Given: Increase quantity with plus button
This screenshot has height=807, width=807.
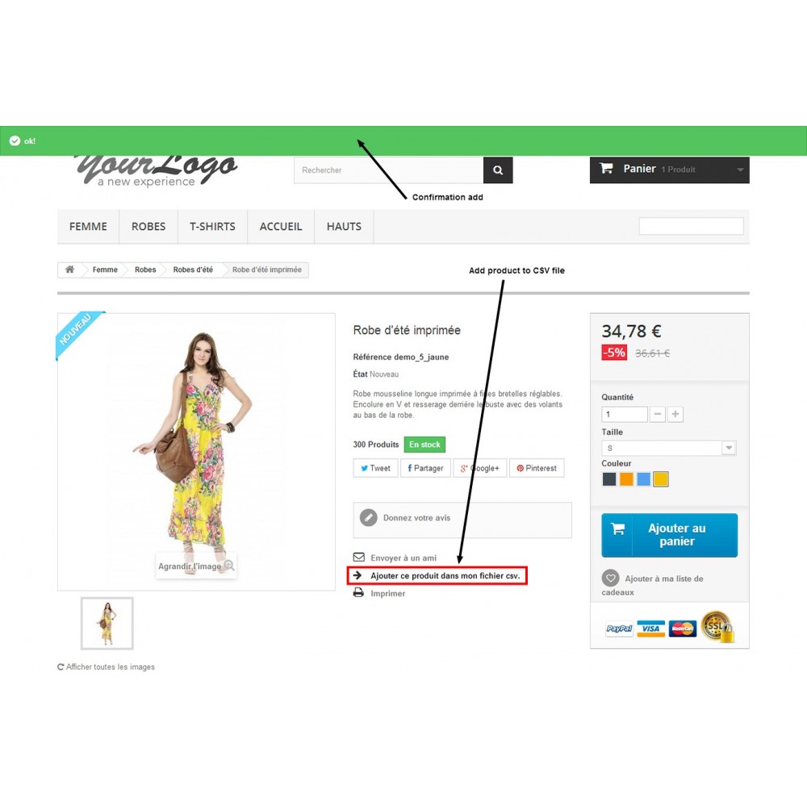Looking at the screenshot, I should tap(675, 414).
